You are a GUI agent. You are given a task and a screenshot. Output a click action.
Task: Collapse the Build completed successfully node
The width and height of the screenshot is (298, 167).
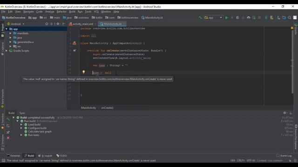click(x=14, y=117)
